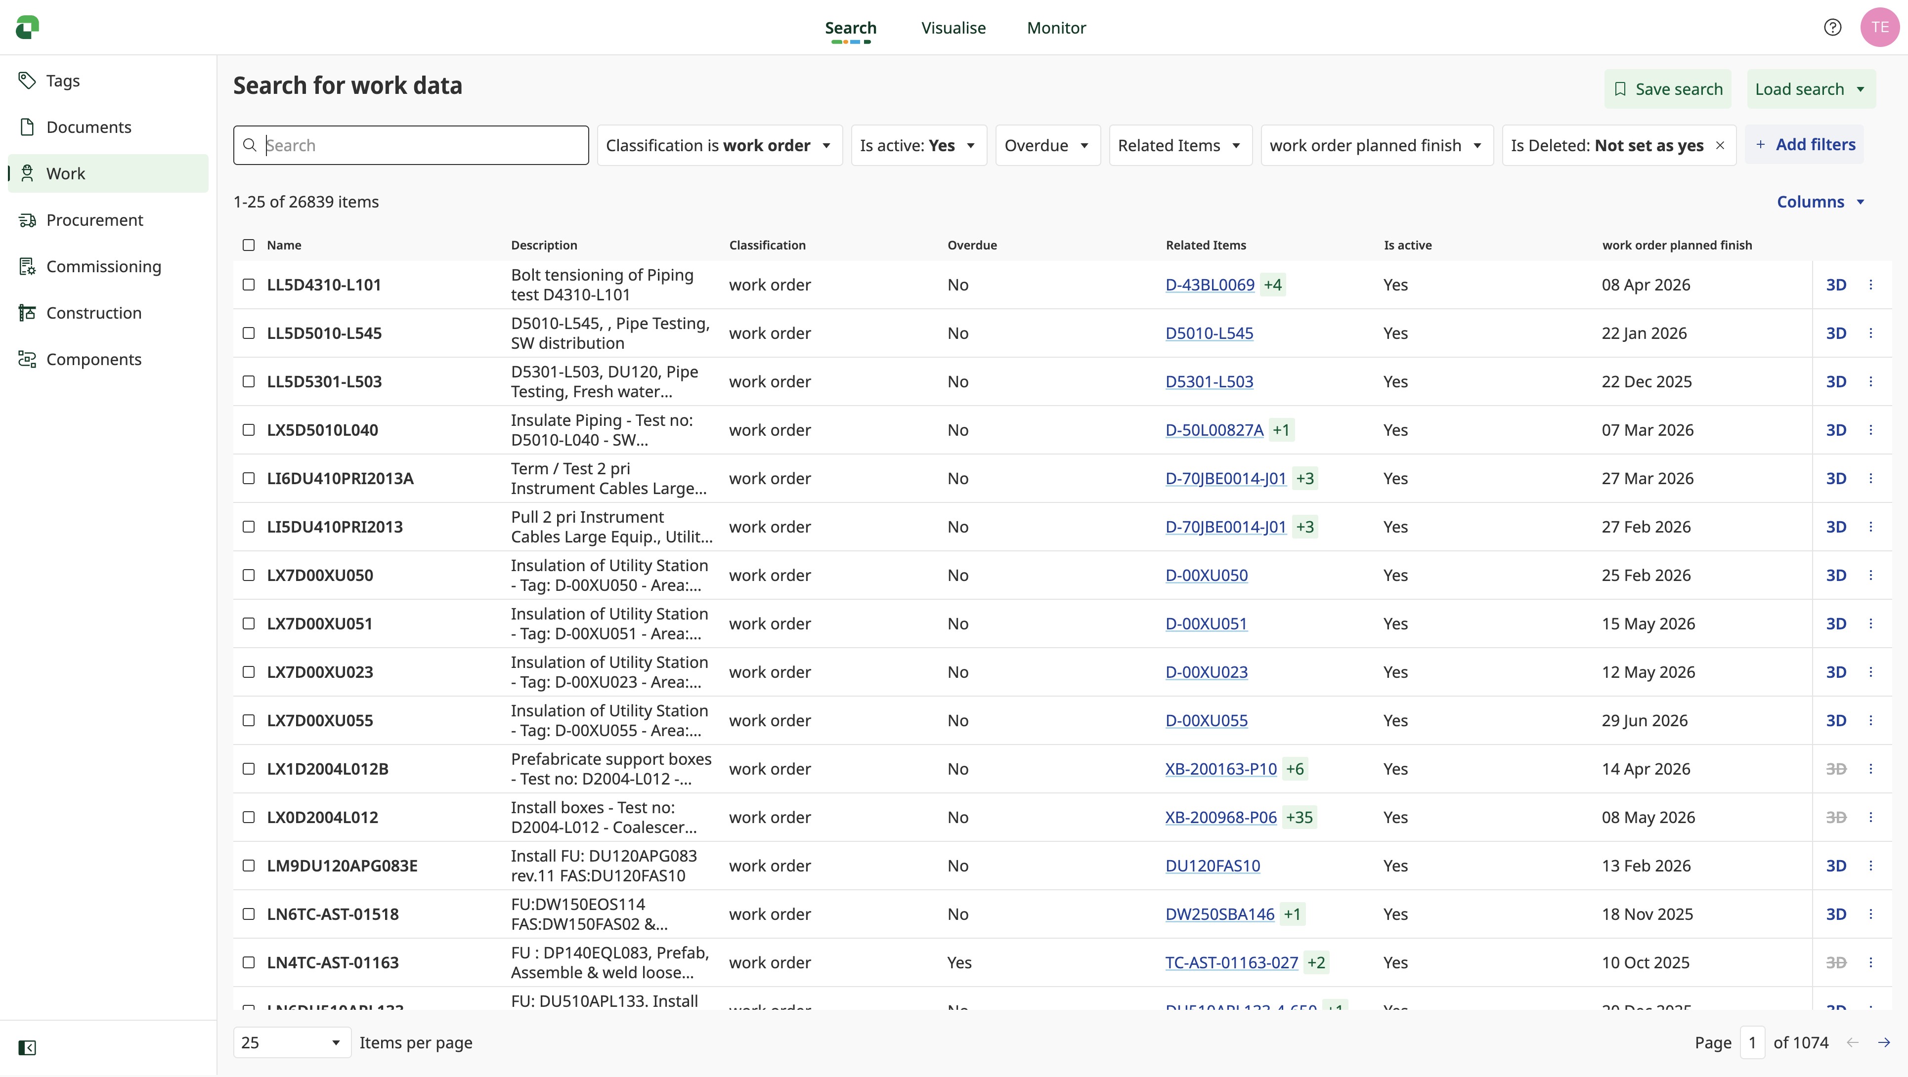Open the Items per page dropdown

coord(291,1043)
